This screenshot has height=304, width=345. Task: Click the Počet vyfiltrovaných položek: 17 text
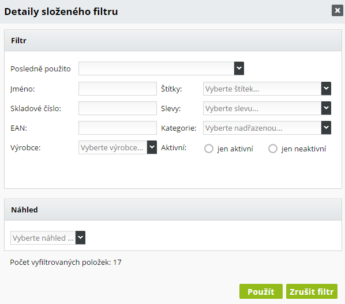66,262
